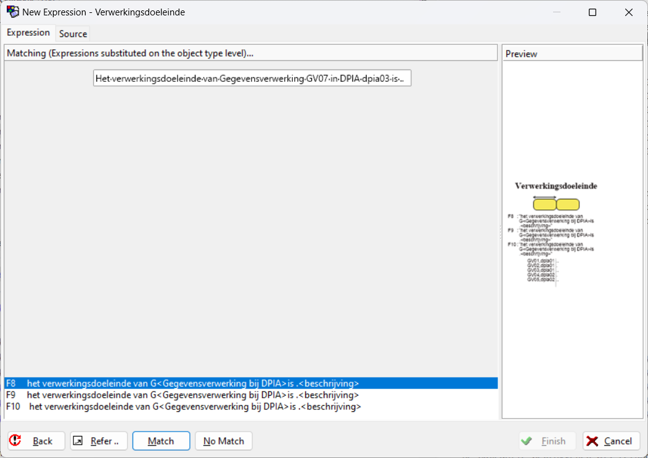Click the Preview panel header
Screen dimensions: 648x458
point(572,54)
